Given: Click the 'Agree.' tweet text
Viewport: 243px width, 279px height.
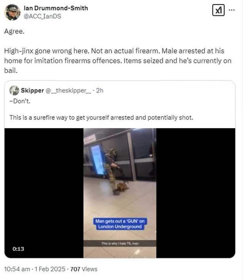Looking at the screenshot, I should pos(14,32).
